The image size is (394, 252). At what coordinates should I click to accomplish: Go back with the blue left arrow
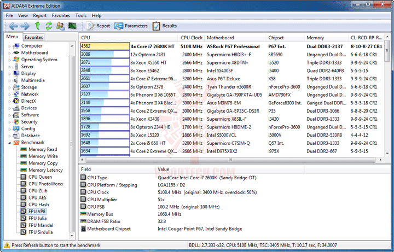(13, 26)
